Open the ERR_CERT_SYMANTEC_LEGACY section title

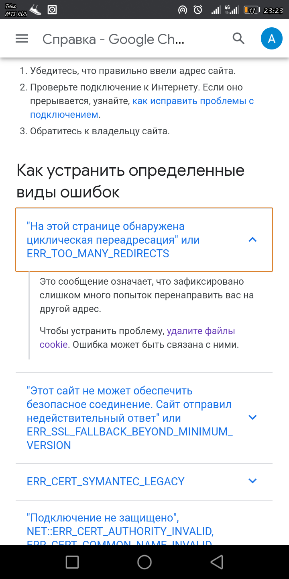pyautogui.click(x=106, y=481)
